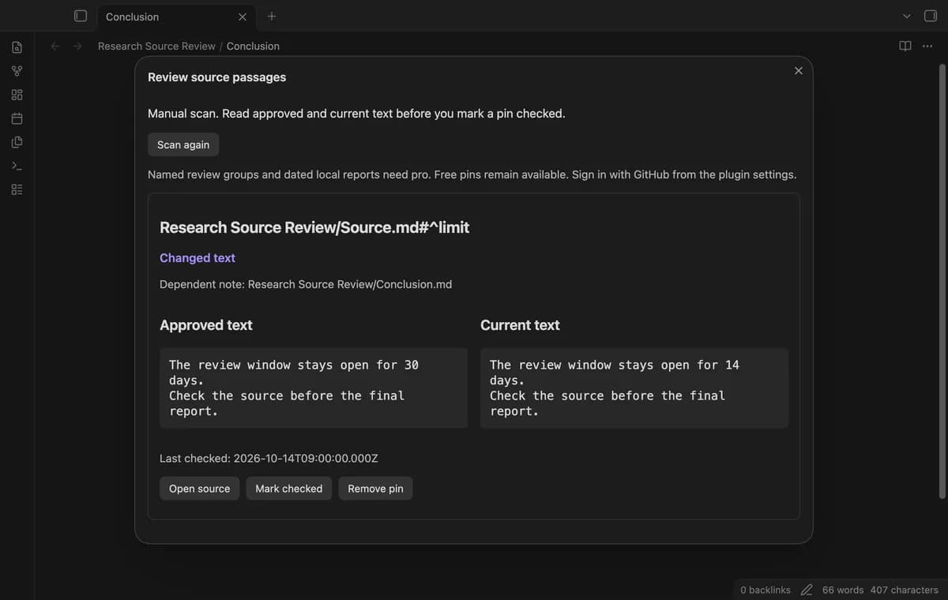
Task: Click the Conclusion breadcrumb
Action: [x=253, y=46]
